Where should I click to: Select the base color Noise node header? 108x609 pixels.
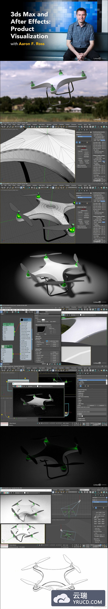pyautogui.click(x=8, y=324)
